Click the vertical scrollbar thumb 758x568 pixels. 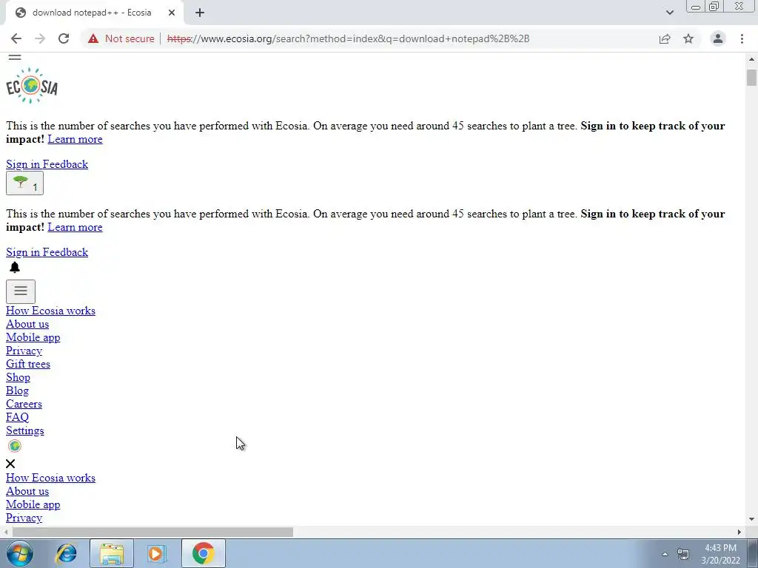[751, 77]
